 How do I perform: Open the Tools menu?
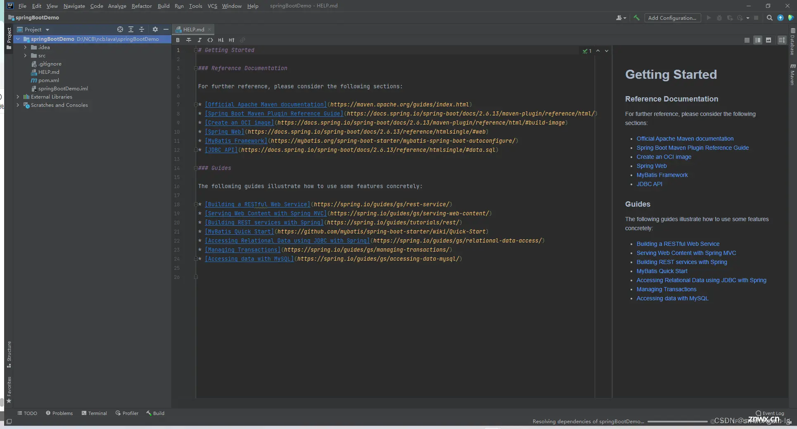(x=195, y=6)
